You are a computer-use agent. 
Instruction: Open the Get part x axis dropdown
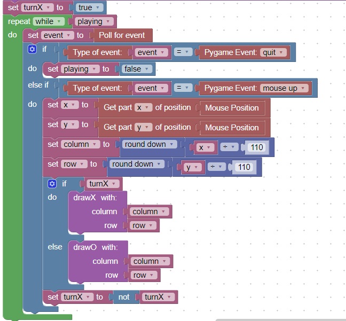[143, 107]
